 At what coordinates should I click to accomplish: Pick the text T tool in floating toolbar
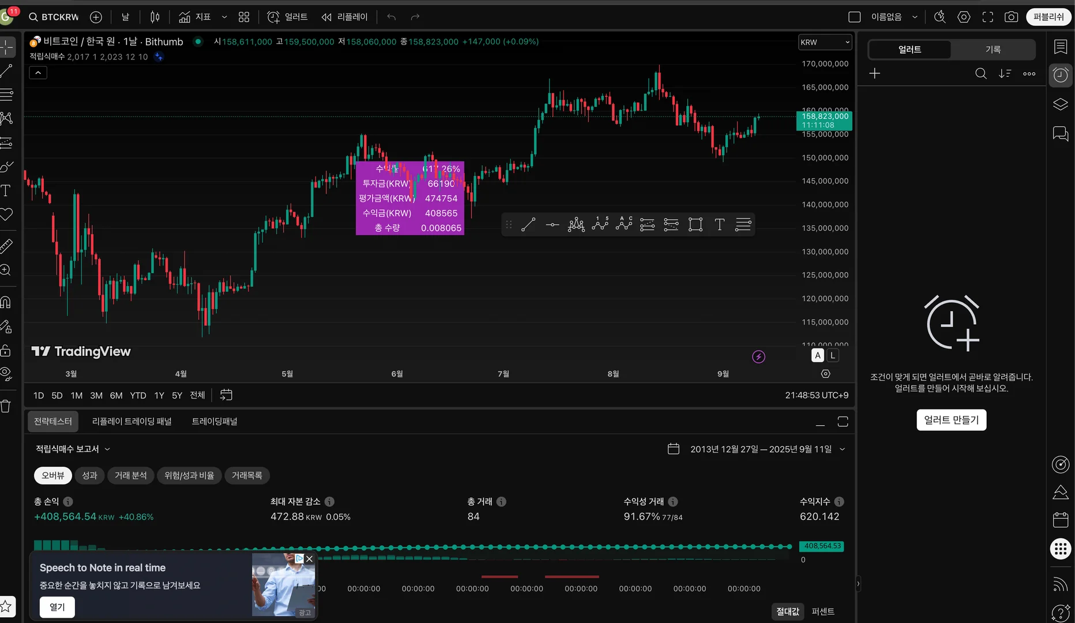click(x=719, y=224)
